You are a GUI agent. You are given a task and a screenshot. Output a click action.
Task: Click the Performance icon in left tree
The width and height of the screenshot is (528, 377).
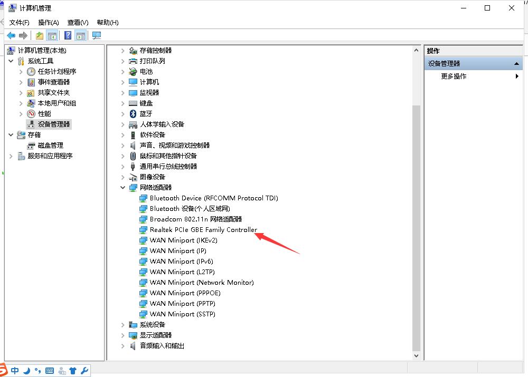click(x=31, y=114)
